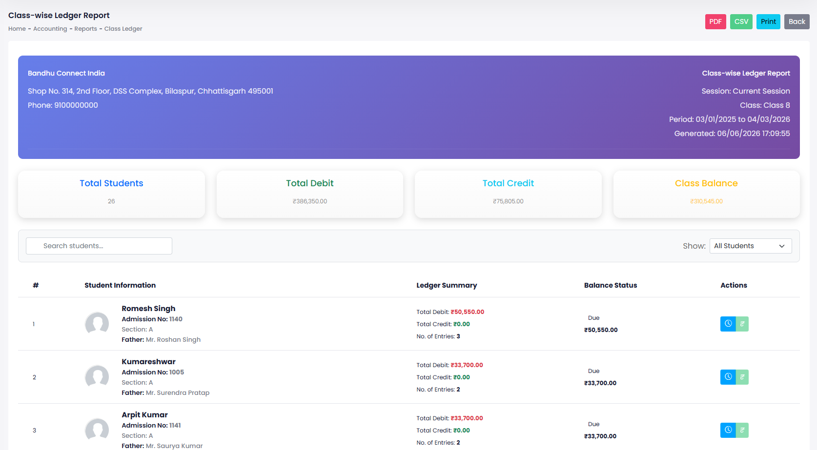Click the ₹75,805.00 total credit value
The image size is (817, 450).
[x=508, y=201]
